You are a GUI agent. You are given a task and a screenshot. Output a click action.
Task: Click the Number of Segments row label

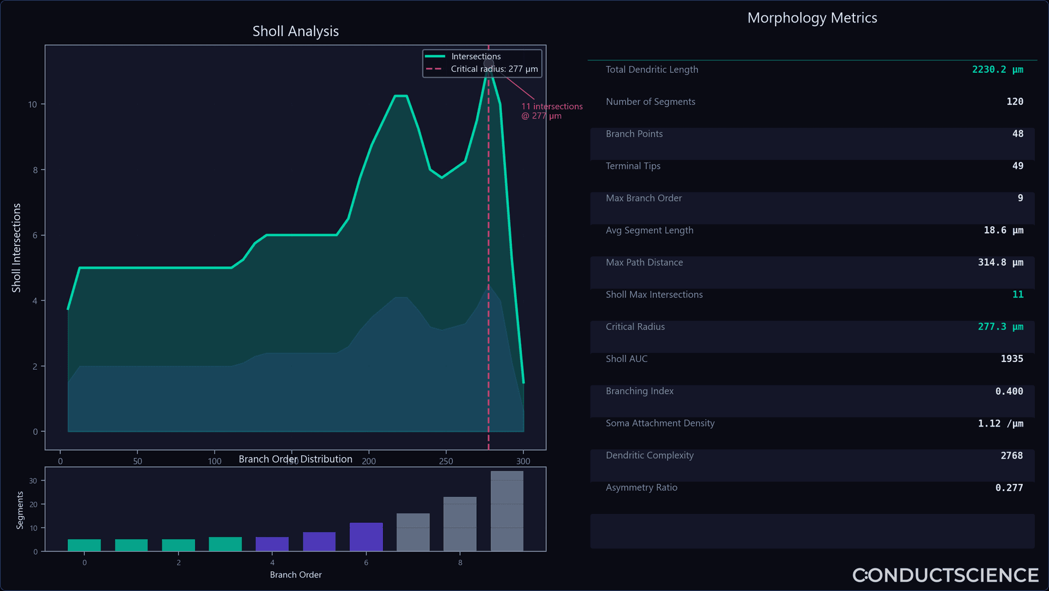pos(650,102)
